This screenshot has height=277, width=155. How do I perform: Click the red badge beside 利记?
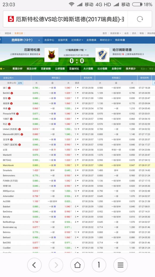tap(9, 124)
